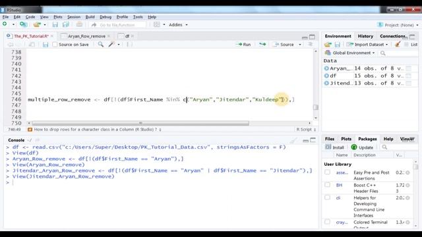The image size is (422, 237).
Task: Open the Session menu
Action: pos(74,17)
